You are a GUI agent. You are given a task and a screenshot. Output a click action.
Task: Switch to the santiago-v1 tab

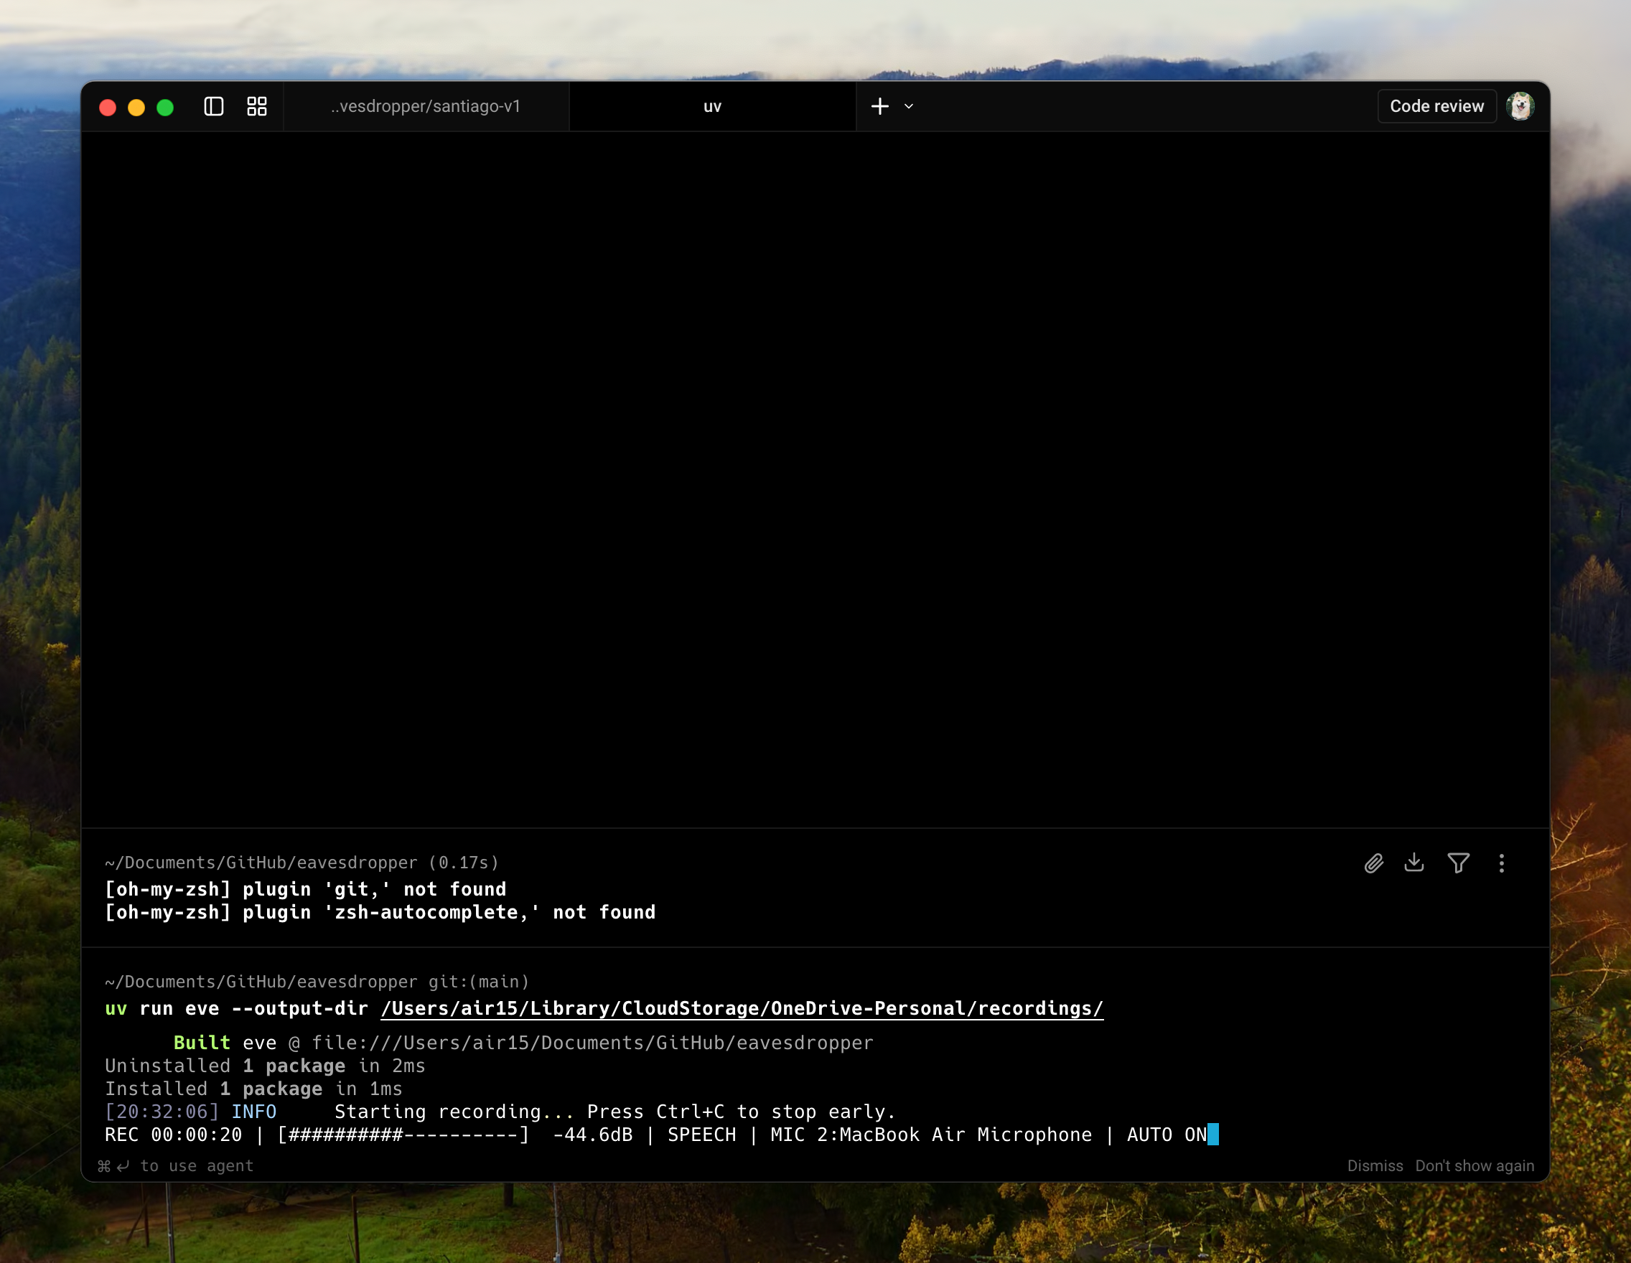coord(426,106)
